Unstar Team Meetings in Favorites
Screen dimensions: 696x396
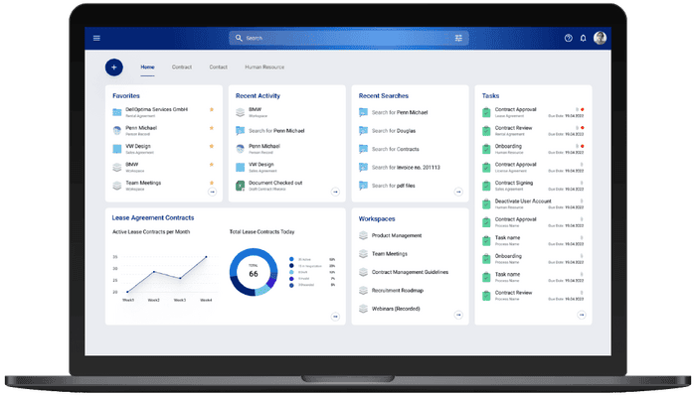[x=212, y=183]
